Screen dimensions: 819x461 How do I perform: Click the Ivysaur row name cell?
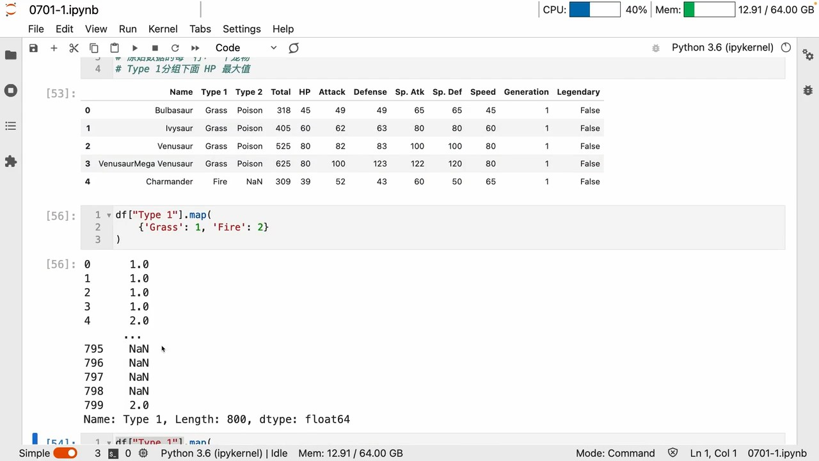(179, 128)
